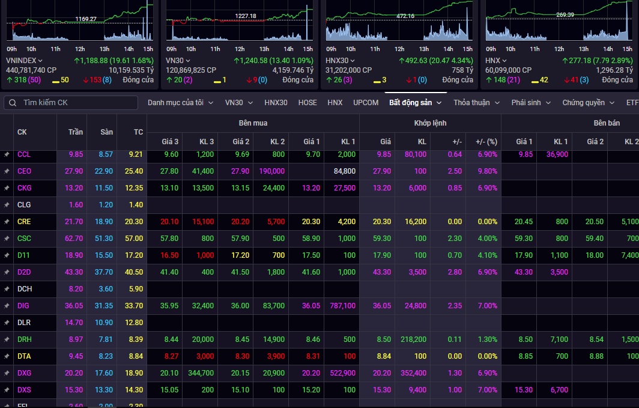Toggle the pin for CRE stock
This screenshot has width=639, height=408.
click(7, 222)
